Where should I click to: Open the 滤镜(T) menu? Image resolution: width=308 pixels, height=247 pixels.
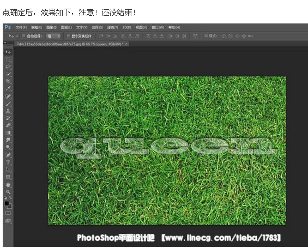(x=112, y=27)
